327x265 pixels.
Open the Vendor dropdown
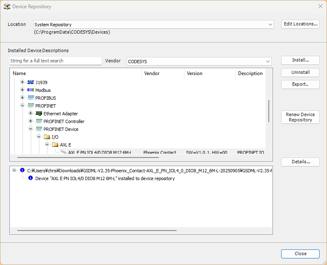click(268, 62)
